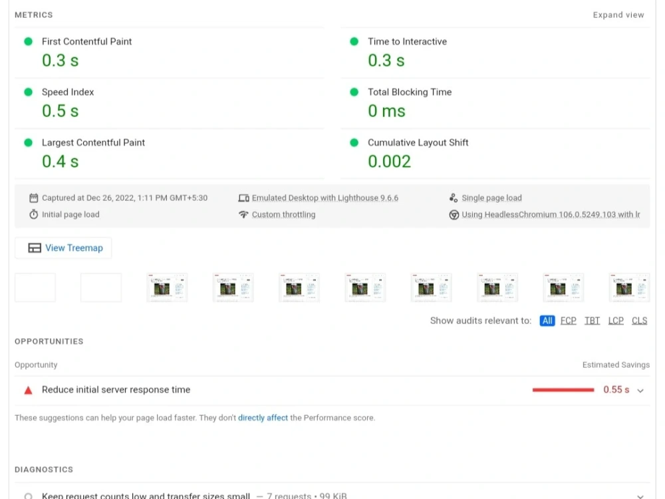Click the Total Blocking Time metric label
The width and height of the screenshot is (665, 499).
(x=410, y=92)
